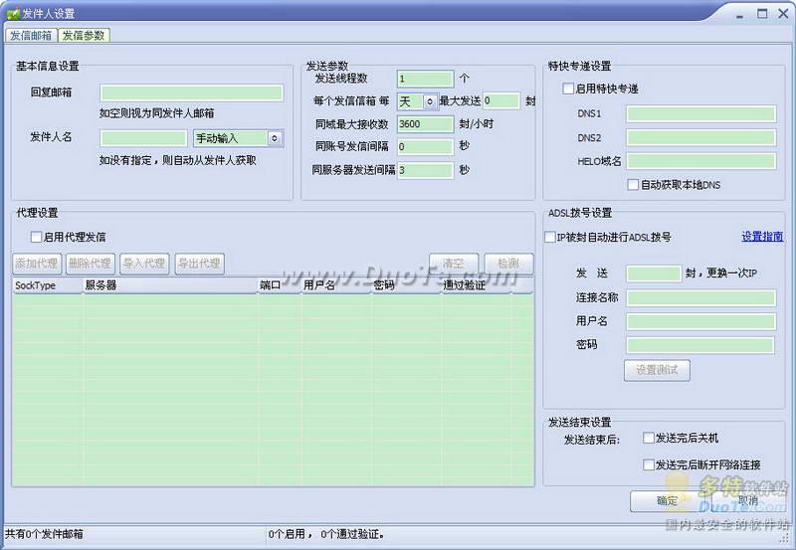This screenshot has height=550, width=796.
Task: Enable automatic ADSL dialing when IP blocked
Action: [550, 238]
